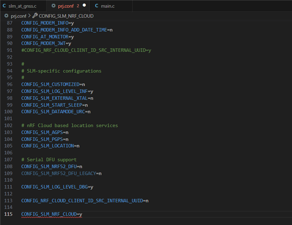The image size is (292, 225).
Task: Click line CONFIG_SLM_PGPS=n
Action: [45, 139]
